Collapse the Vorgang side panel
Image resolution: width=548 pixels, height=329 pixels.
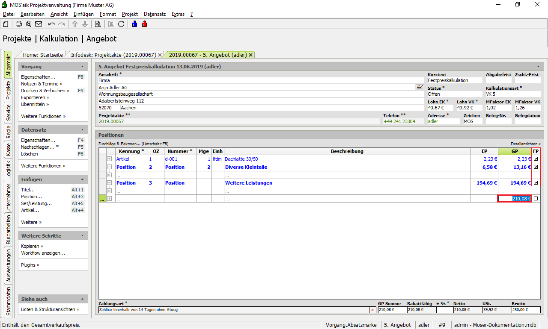coord(82,67)
